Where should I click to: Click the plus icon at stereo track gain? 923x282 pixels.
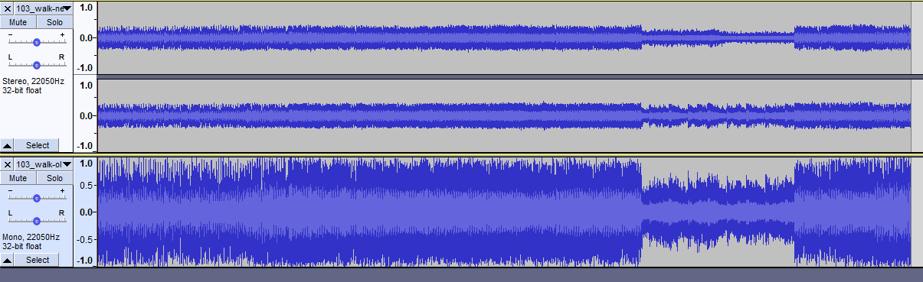(x=62, y=35)
